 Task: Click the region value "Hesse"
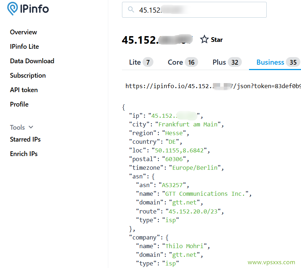point(174,133)
